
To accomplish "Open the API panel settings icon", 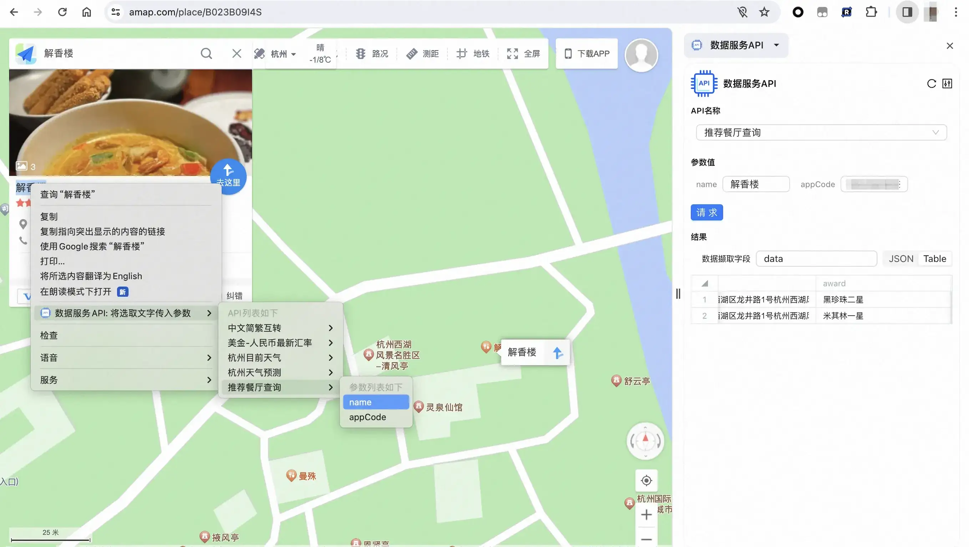I will pyautogui.click(x=947, y=83).
